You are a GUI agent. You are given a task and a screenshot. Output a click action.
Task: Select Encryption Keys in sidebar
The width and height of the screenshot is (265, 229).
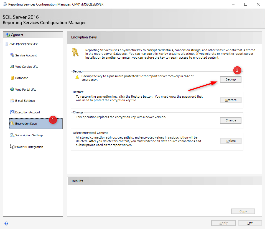click(36, 123)
